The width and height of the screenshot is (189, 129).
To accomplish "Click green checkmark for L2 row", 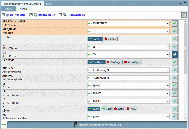I will click(175, 93).
